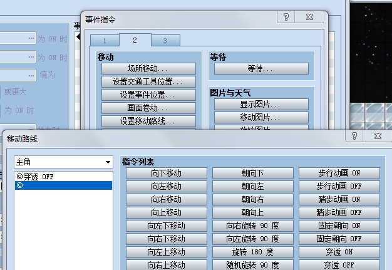
Task: Click the 朝向左 button
Action: click(x=253, y=186)
